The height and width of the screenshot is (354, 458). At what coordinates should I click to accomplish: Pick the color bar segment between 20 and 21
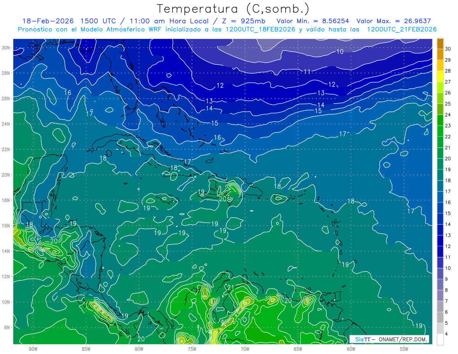[x=440, y=153]
